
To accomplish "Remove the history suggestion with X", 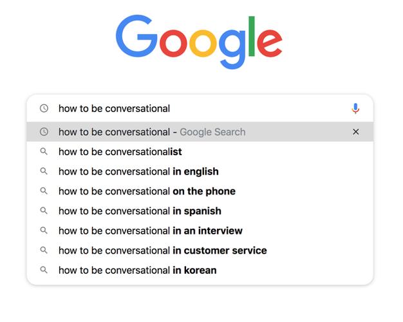I will tap(356, 132).
